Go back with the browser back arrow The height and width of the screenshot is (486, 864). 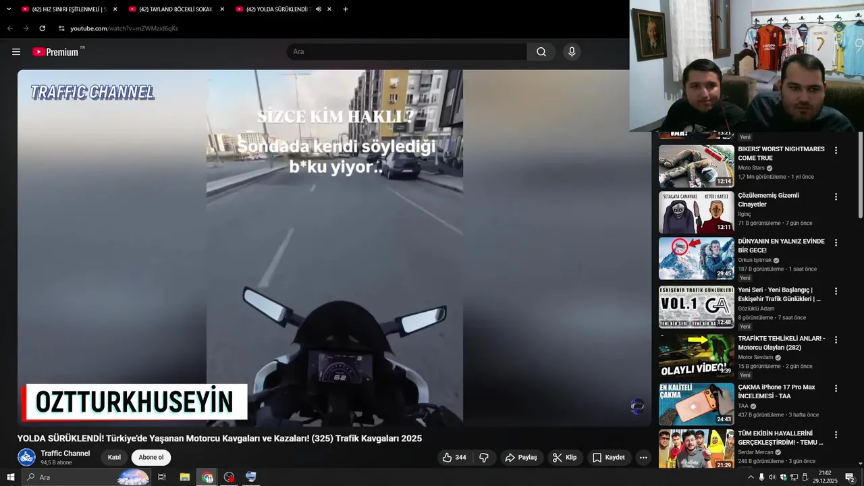10,28
